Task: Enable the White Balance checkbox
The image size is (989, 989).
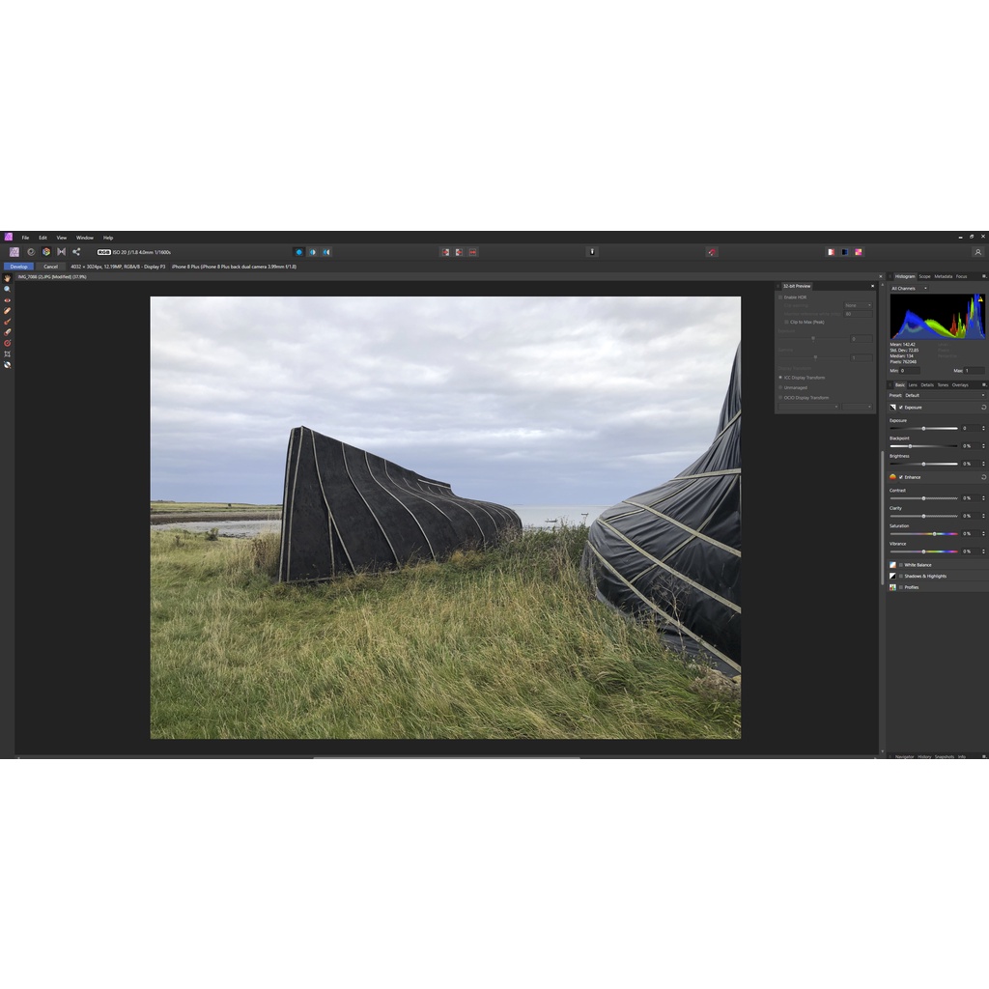Action: tap(901, 565)
